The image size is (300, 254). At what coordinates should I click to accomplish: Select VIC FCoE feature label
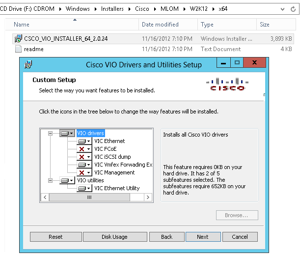(106, 149)
